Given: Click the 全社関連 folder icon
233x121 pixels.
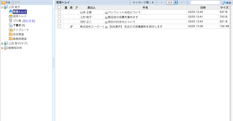Looking at the screenshot, I should coord(11,34).
